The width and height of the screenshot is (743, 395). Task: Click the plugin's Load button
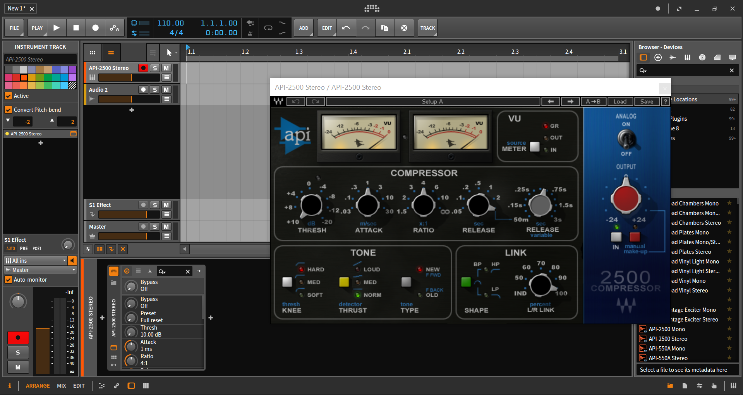pyautogui.click(x=619, y=101)
